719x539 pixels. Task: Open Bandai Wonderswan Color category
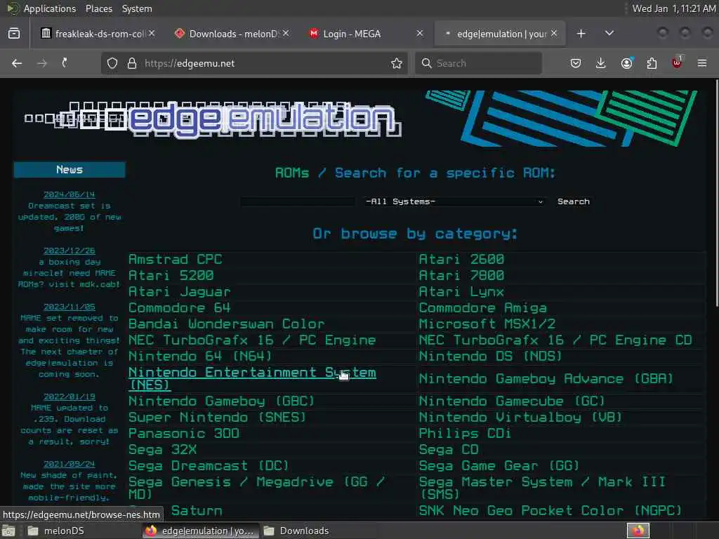coord(227,324)
